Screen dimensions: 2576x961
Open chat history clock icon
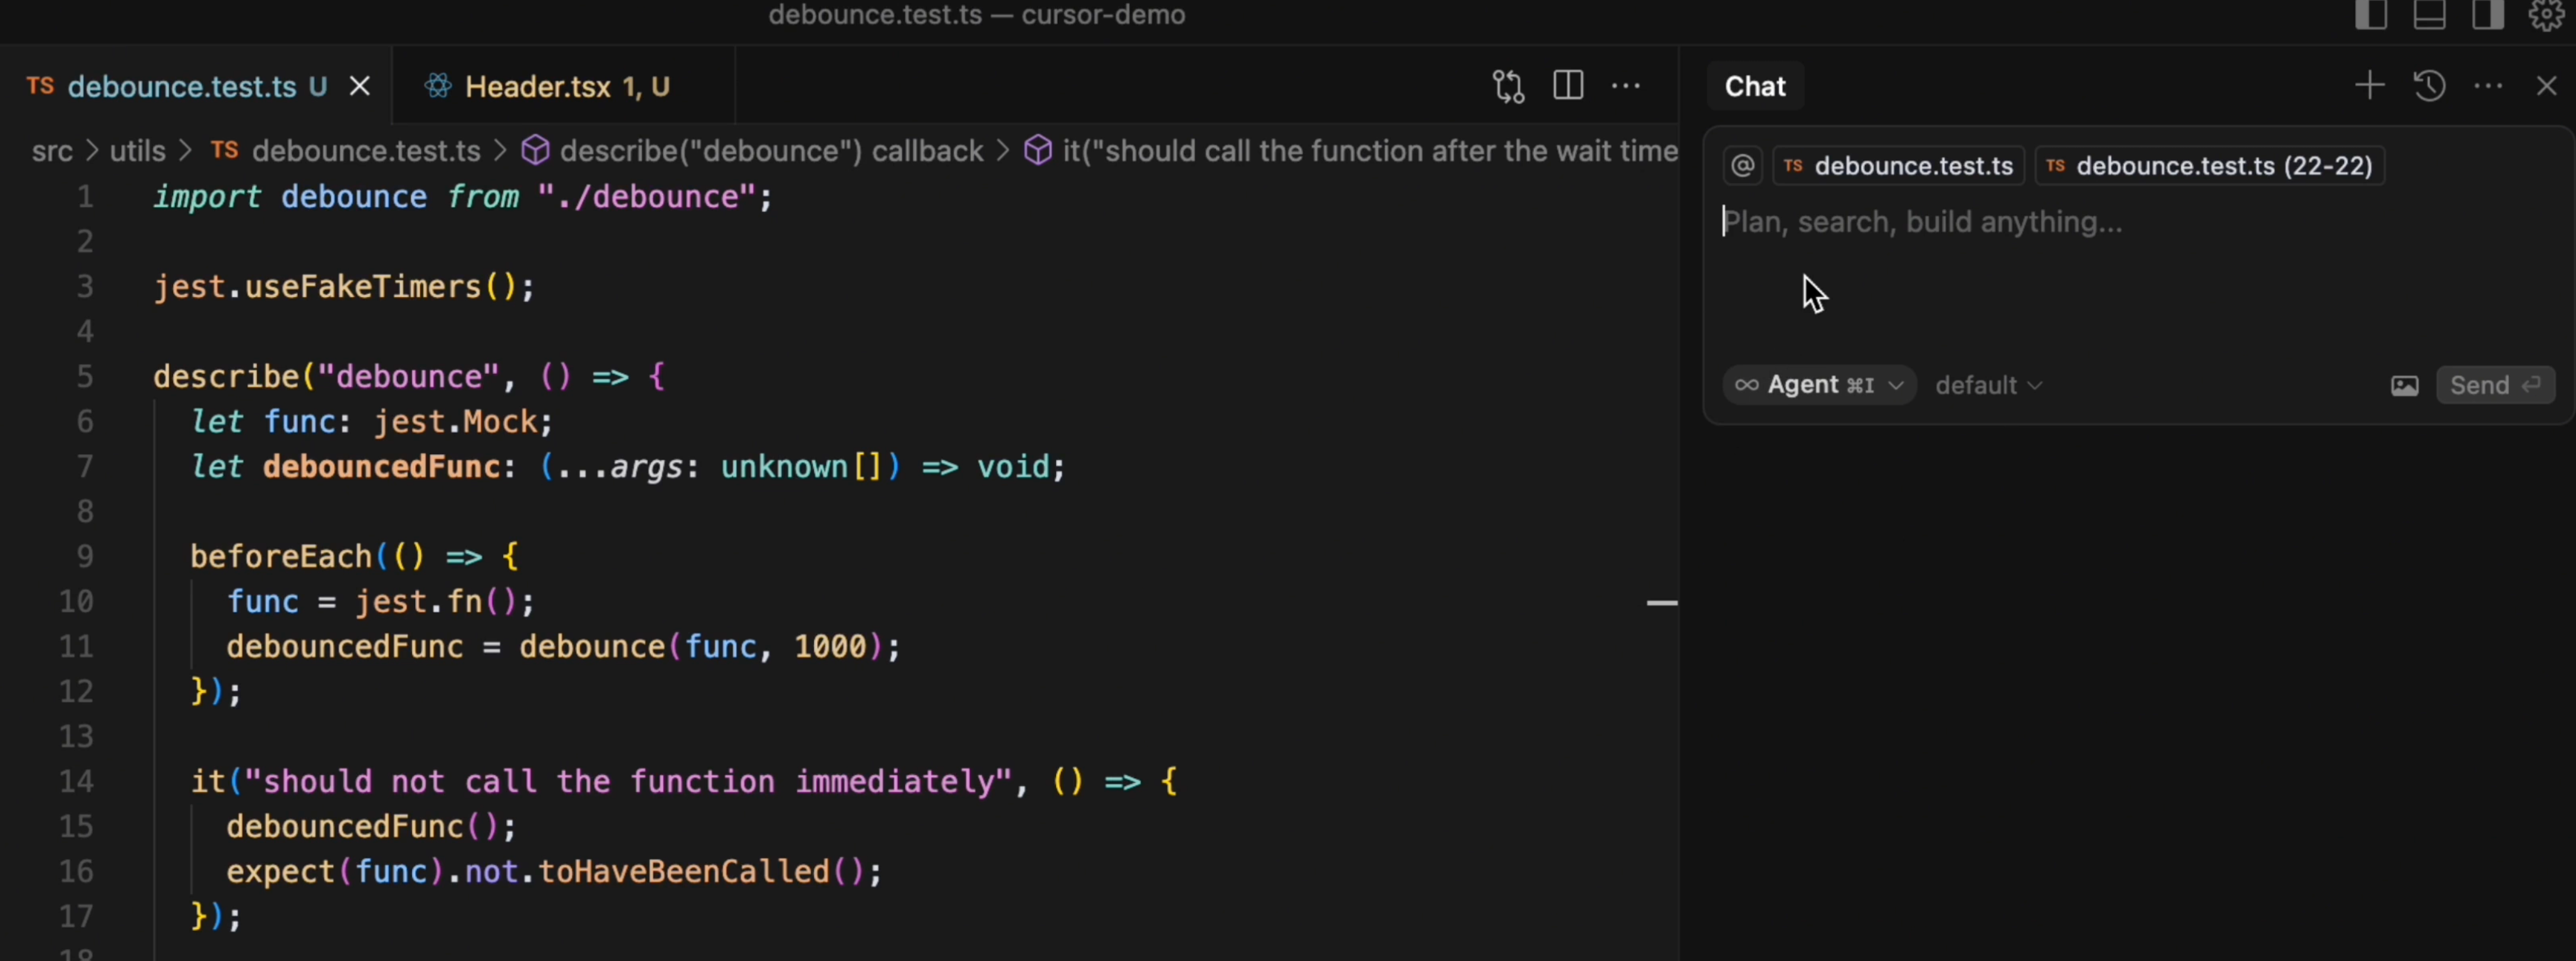click(2429, 86)
